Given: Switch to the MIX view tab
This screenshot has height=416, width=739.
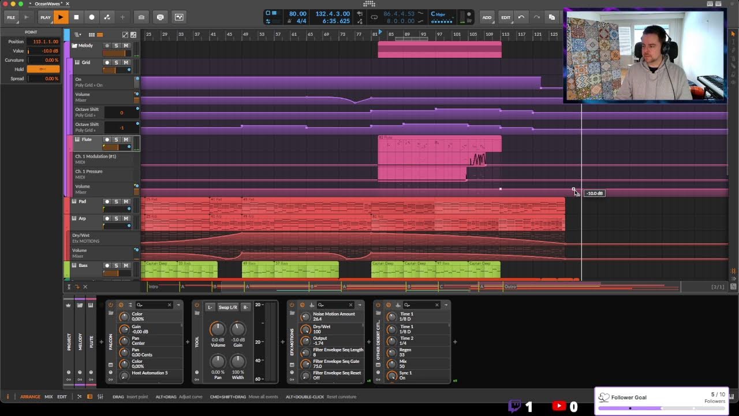Looking at the screenshot, I should coord(48,397).
